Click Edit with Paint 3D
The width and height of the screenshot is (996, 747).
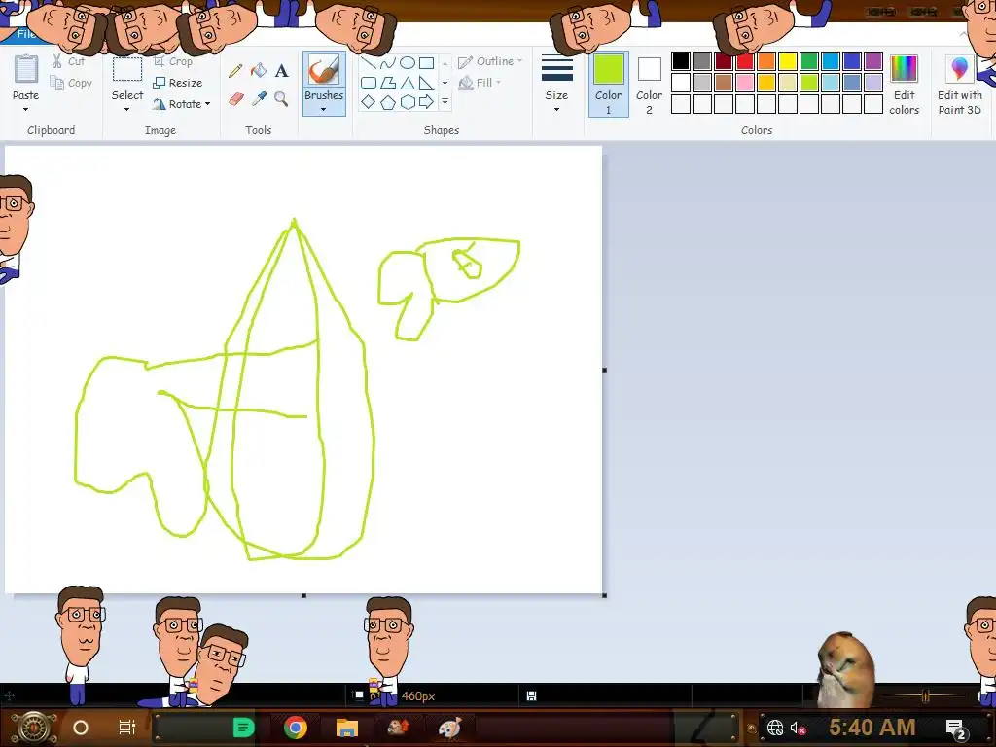coord(960,85)
